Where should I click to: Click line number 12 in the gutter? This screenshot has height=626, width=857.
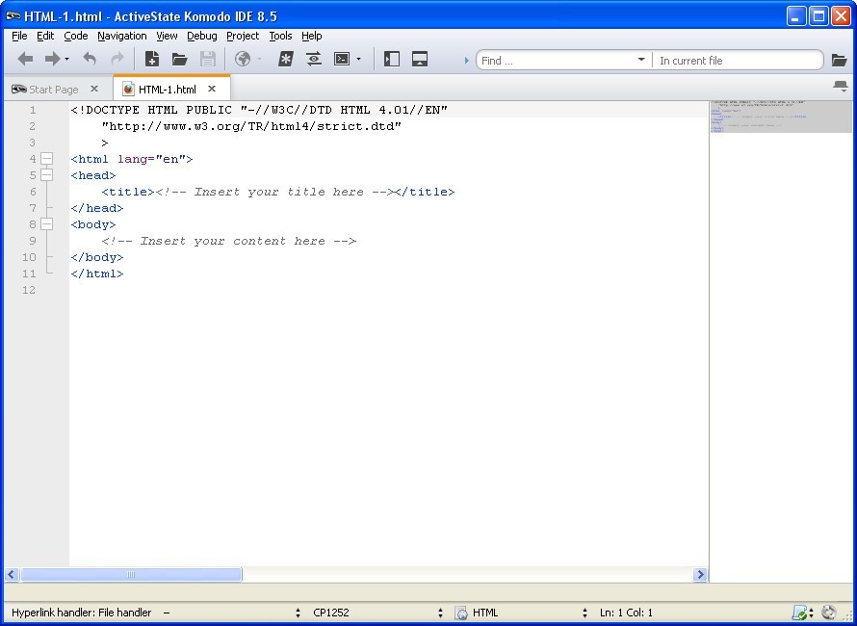[29, 290]
